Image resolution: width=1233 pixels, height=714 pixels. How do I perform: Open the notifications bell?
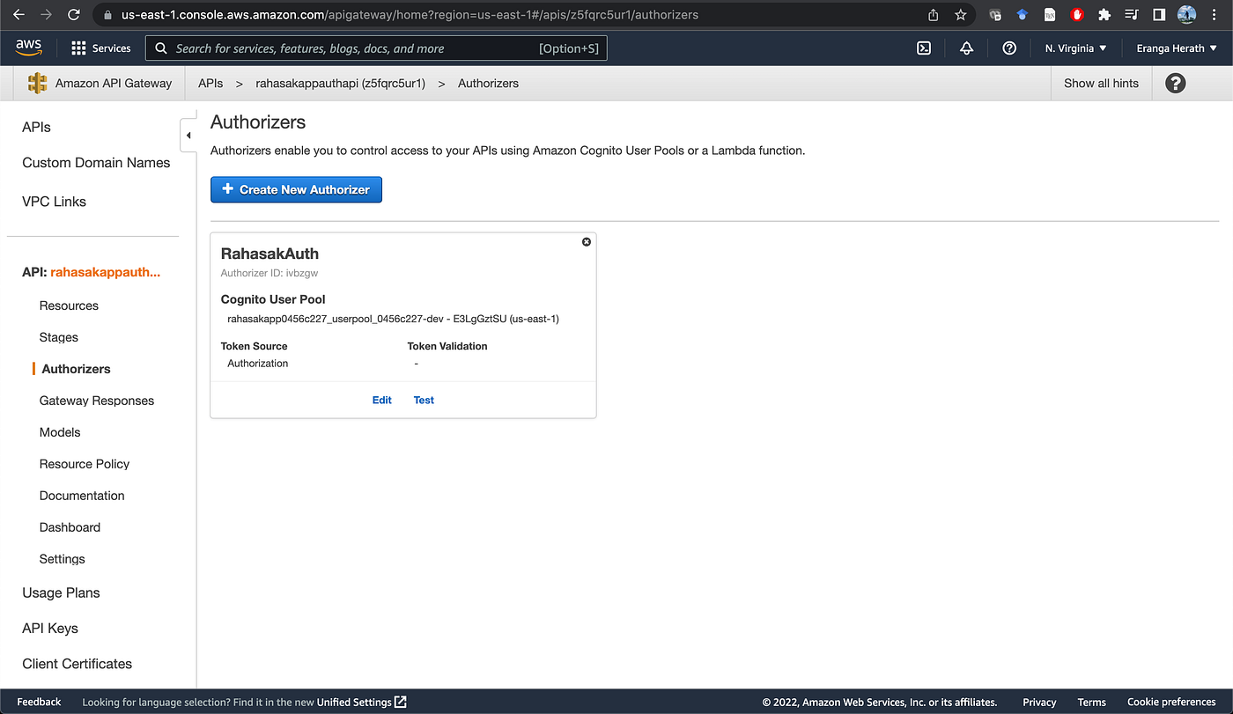pyautogui.click(x=966, y=48)
